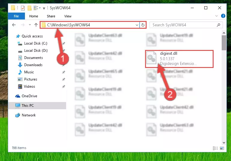Select the digiext.dll file

[179, 59]
